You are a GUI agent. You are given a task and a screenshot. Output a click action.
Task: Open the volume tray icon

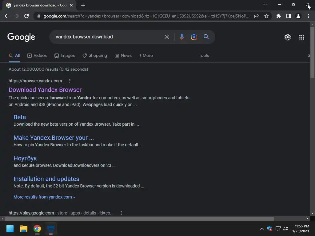tap(285, 229)
